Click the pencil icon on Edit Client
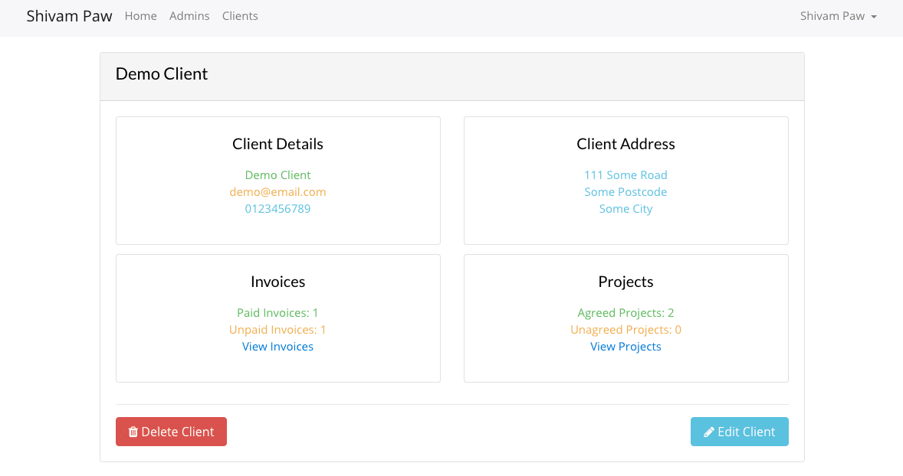This screenshot has width=903, height=476. click(709, 432)
